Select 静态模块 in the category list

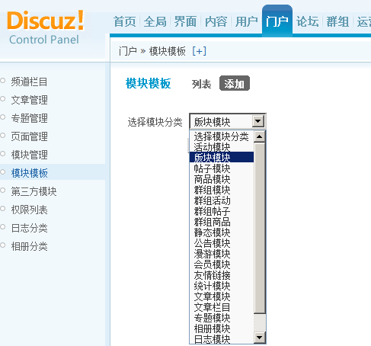point(213,232)
